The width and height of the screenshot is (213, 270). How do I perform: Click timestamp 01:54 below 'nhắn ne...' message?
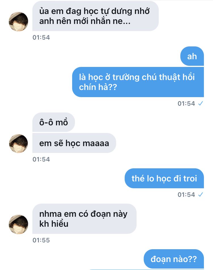click(41, 37)
